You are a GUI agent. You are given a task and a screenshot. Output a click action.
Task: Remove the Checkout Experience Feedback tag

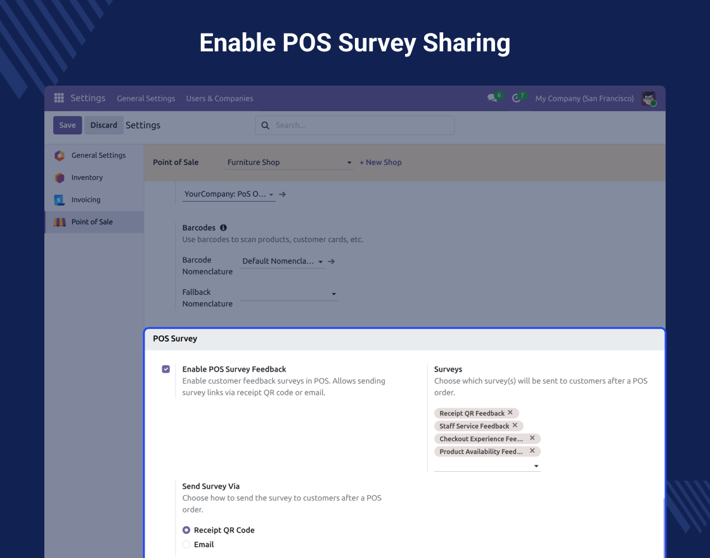[532, 438]
